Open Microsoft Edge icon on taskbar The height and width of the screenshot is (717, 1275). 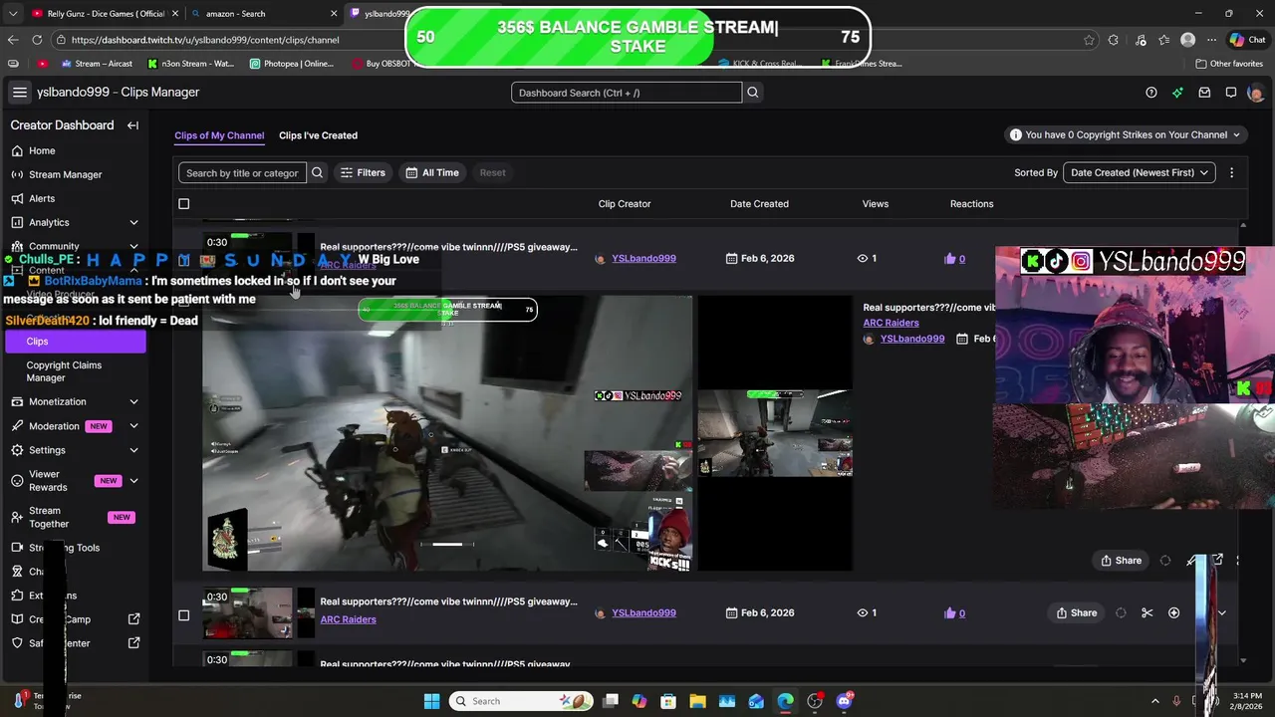785,701
